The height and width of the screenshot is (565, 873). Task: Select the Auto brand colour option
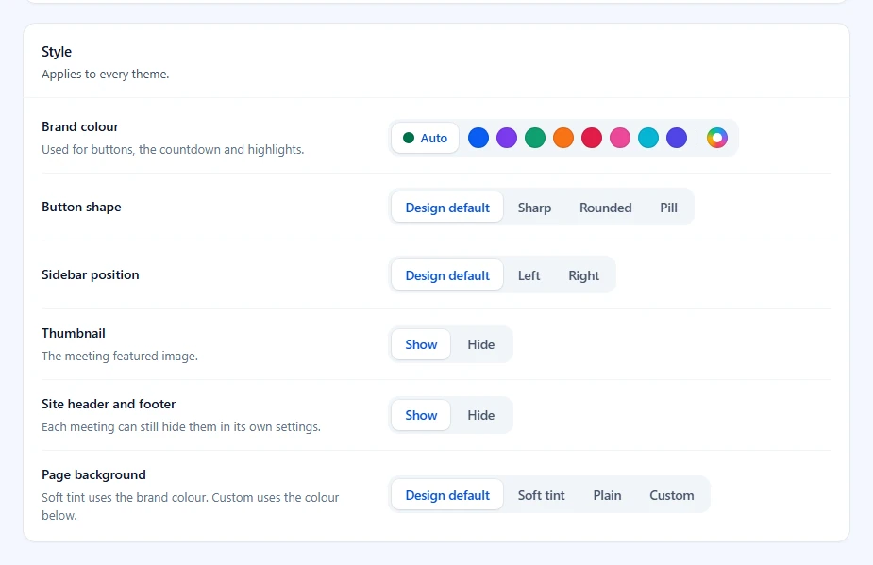425,138
